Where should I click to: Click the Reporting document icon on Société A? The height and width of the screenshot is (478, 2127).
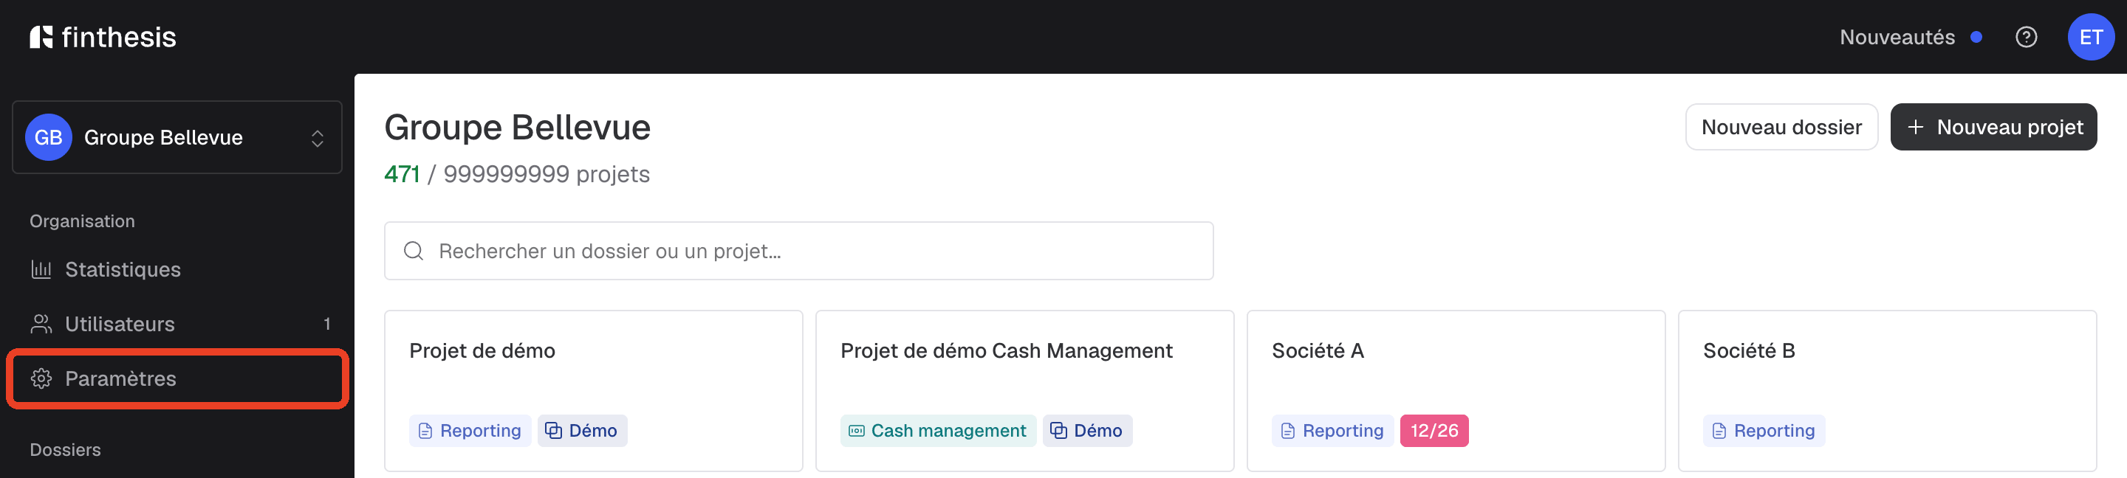coord(1287,430)
